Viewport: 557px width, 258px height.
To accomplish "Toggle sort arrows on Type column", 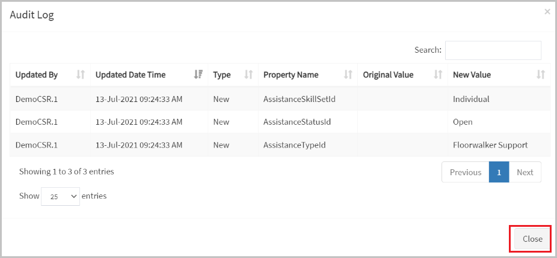I will [x=248, y=75].
